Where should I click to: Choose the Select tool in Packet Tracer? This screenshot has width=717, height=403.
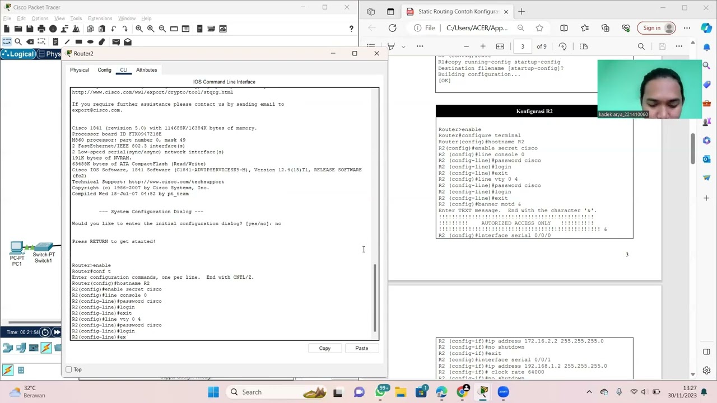click(7, 41)
